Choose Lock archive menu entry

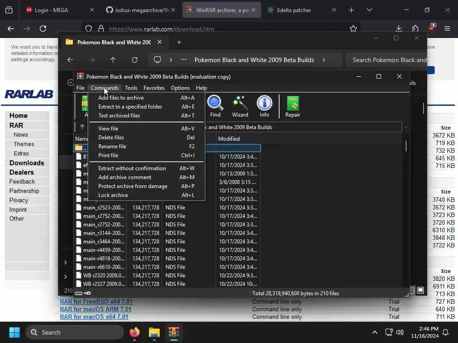(x=146, y=195)
